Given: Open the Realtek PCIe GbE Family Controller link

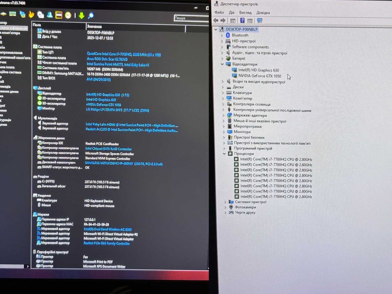Looking at the screenshot, I should click(x=106, y=243).
